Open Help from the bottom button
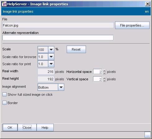The width and height of the screenshot is (152, 139). [x=45, y=128]
